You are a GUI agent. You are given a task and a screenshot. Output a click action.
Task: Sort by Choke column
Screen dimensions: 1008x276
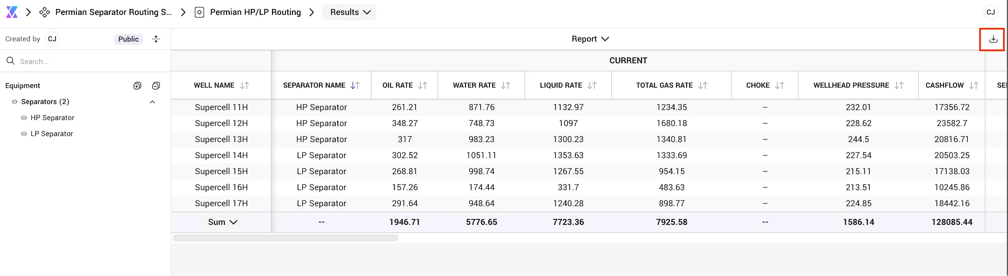(x=779, y=85)
